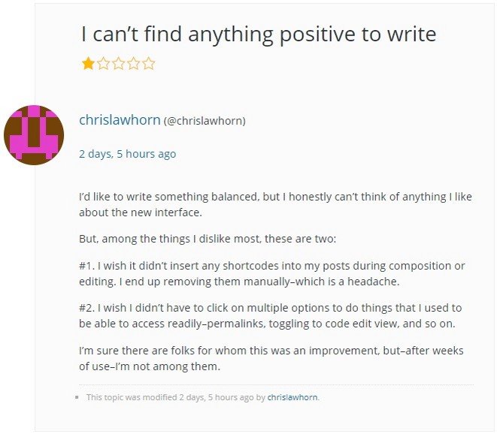Click the 'But, among the things' line
The width and height of the screenshot is (497, 434).
pyautogui.click(x=208, y=239)
